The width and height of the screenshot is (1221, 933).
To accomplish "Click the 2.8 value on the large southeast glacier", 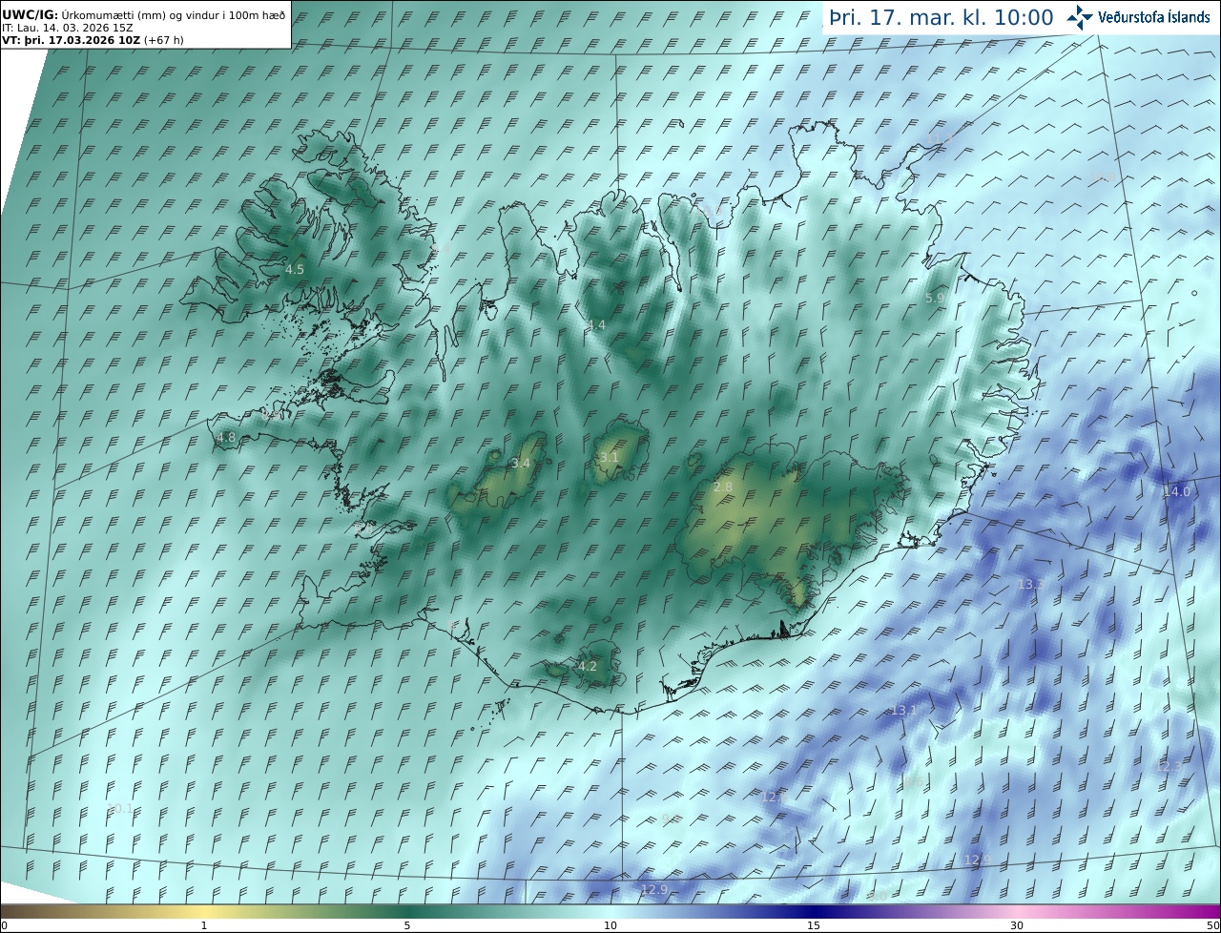I will (x=723, y=487).
